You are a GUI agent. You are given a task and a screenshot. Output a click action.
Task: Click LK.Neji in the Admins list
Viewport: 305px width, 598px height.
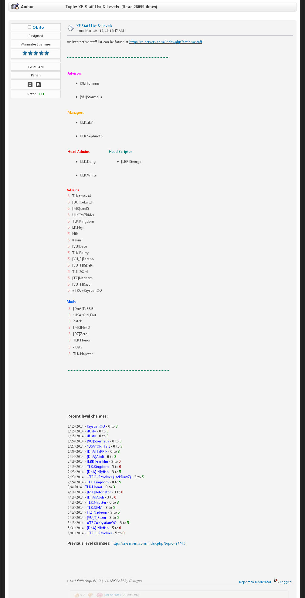78,227
